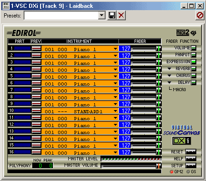Screen dimensions: 206x181
Task: Preview part 1 with its PREV button
Action: coord(36,48)
